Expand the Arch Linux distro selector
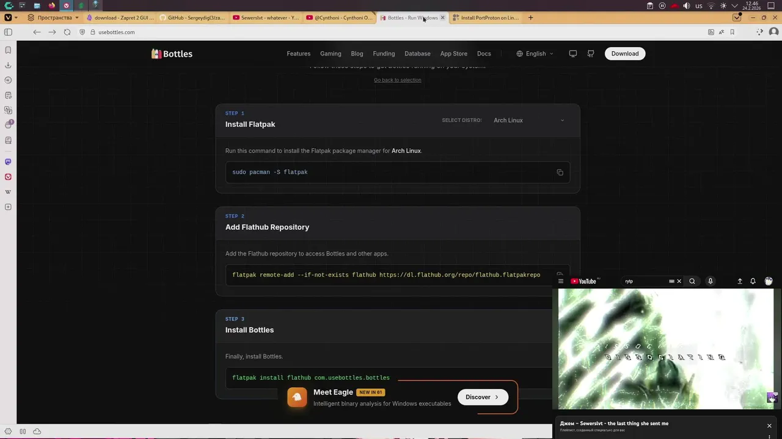This screenshot has height=439, width=782. (x=528, y=120)
